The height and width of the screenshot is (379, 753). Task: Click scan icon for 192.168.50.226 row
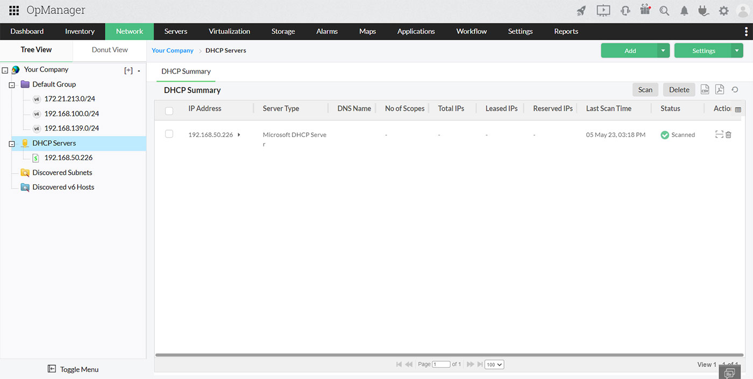[719, 135]
